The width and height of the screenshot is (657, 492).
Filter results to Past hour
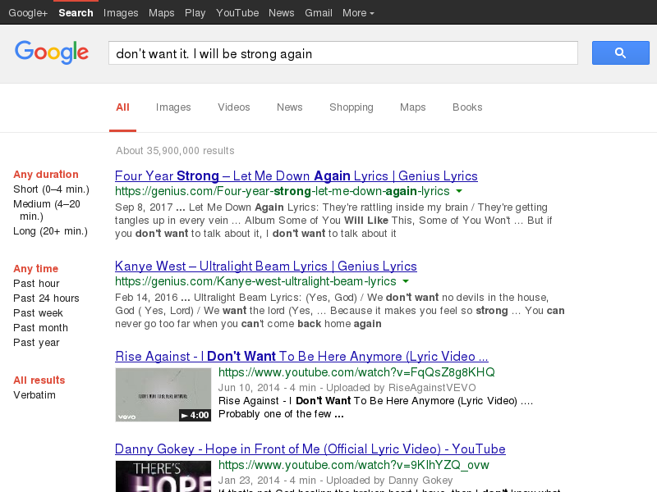(x=36, y=284)
